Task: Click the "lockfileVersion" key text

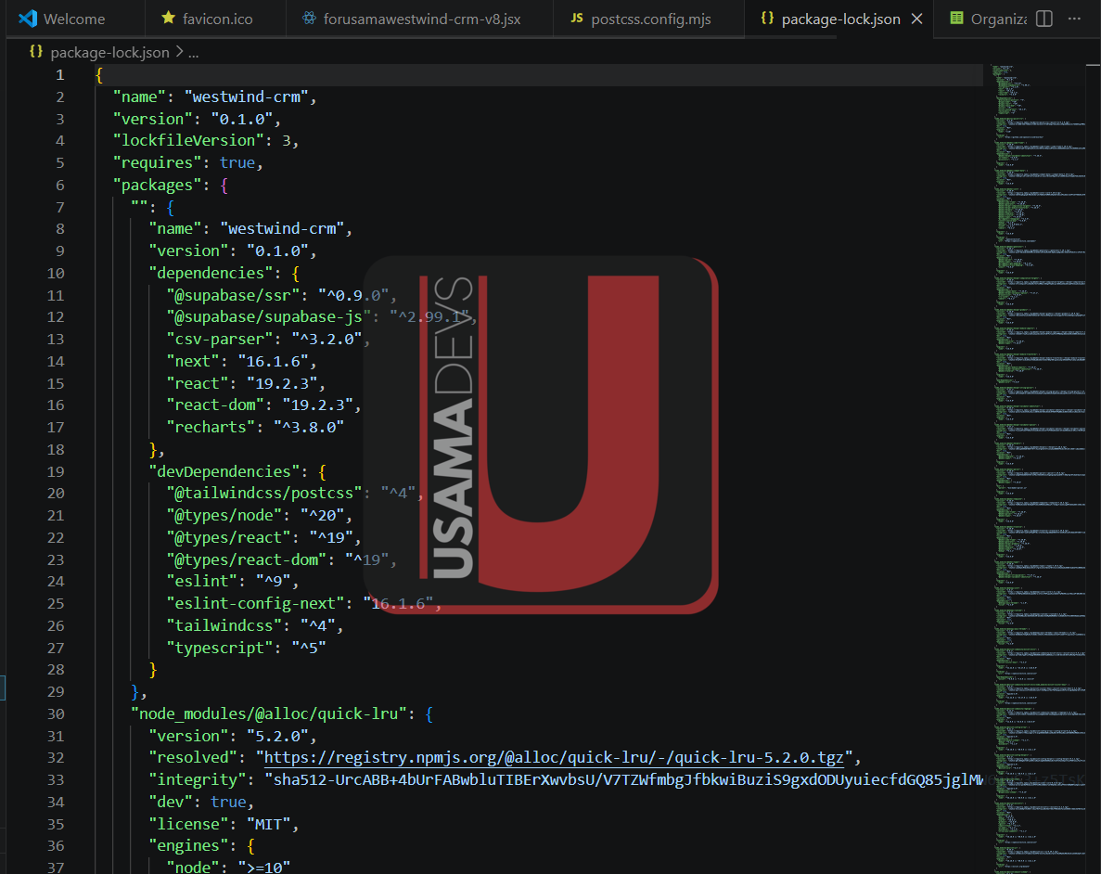Action: click(188, 140)
